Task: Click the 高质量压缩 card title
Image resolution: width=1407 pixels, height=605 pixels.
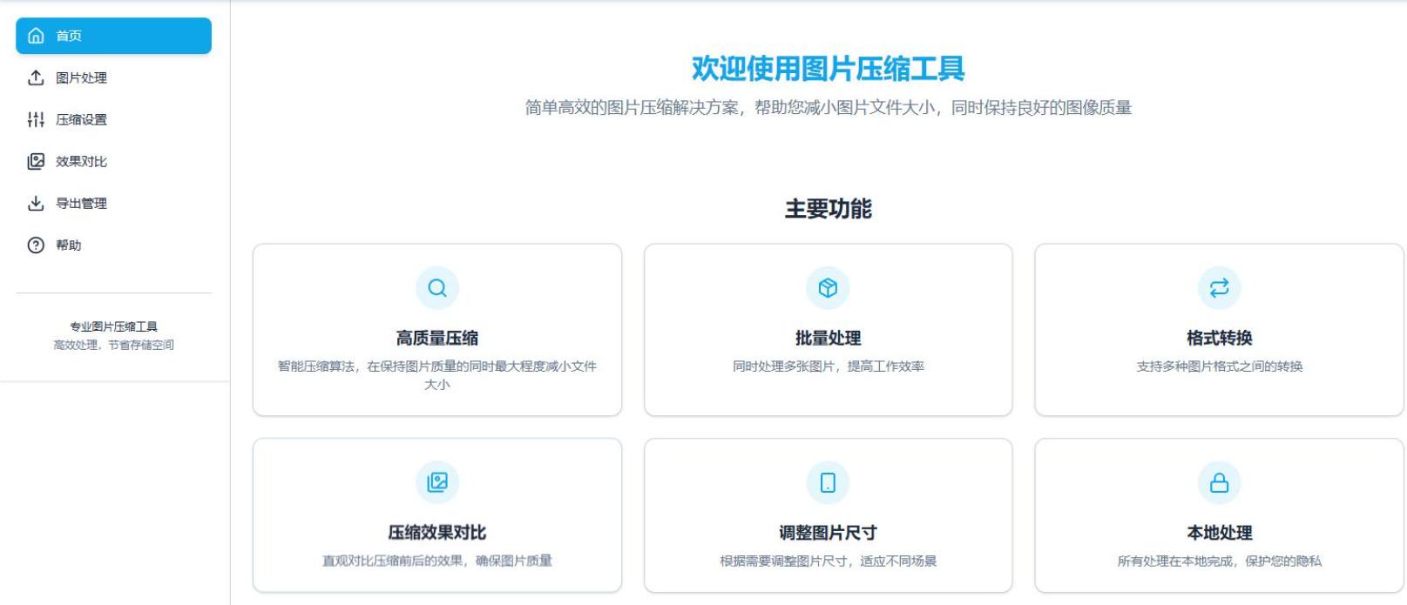Action: pyautogui.click(x=437, y=338)
